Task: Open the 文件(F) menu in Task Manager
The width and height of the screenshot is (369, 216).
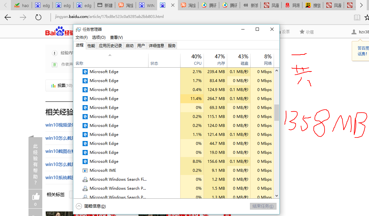Action: [x=81, y=37]
